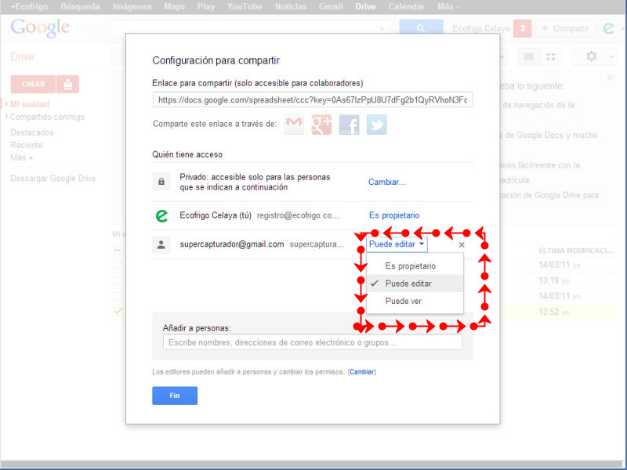Click Cambiar... link for privacy setting
627x470 pixels.
click(386, 182)
